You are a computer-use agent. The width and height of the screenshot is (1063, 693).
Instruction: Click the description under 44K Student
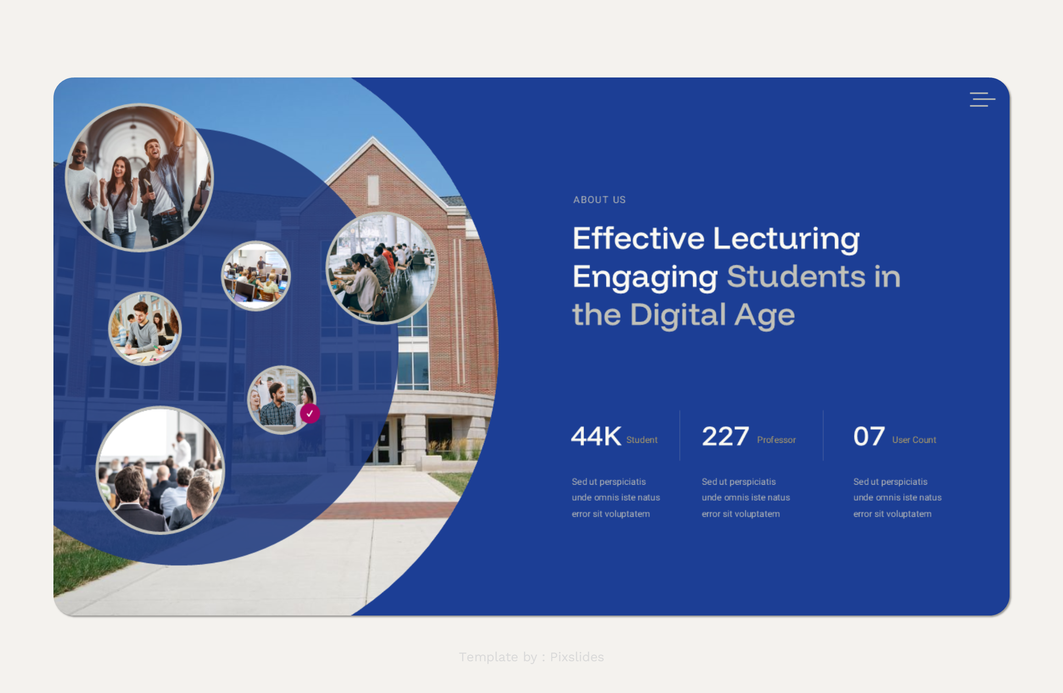coord(616,498)
